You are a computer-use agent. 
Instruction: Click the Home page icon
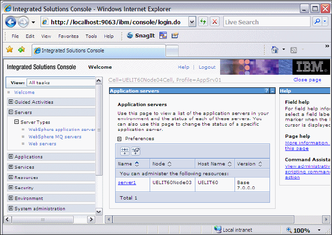(x=275, y=50)
